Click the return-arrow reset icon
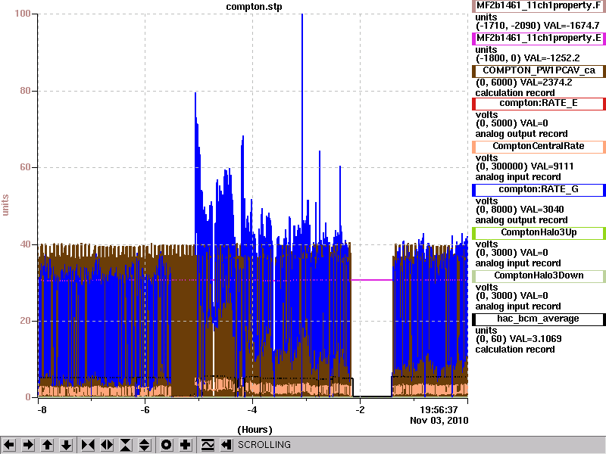Image resolution: width=606 pixels, height=454 pixels. pyautogui.click(x=226, y=445)
